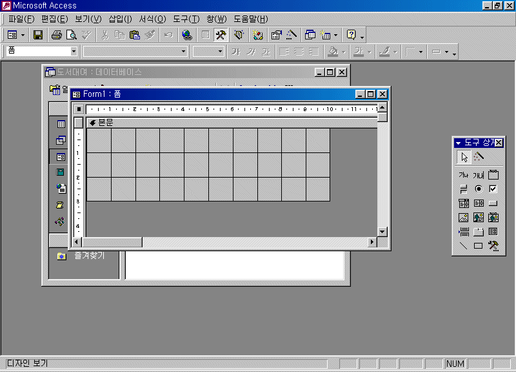This screenshot has width=516, height=372.
Task: Expand the Fill/Back Color dropdown arrow
Action: point(344,52)
